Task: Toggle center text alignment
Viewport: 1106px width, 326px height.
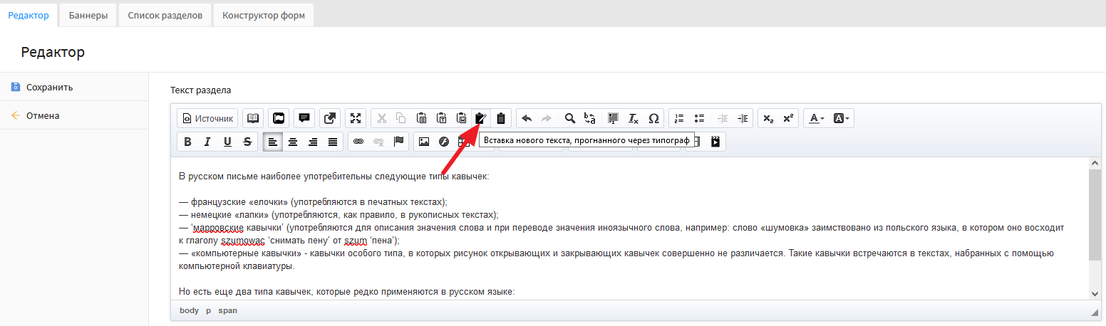Action: (292, 142)
